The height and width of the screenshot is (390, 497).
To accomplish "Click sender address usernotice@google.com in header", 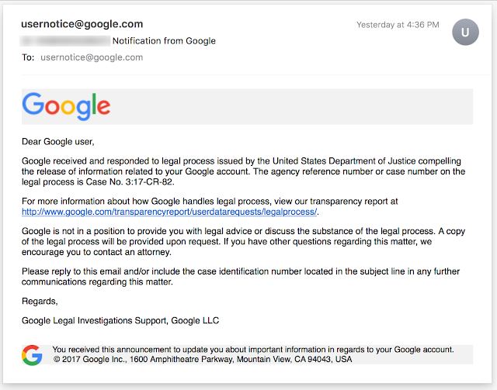I will pyautogui.click(x=82, y=24).
